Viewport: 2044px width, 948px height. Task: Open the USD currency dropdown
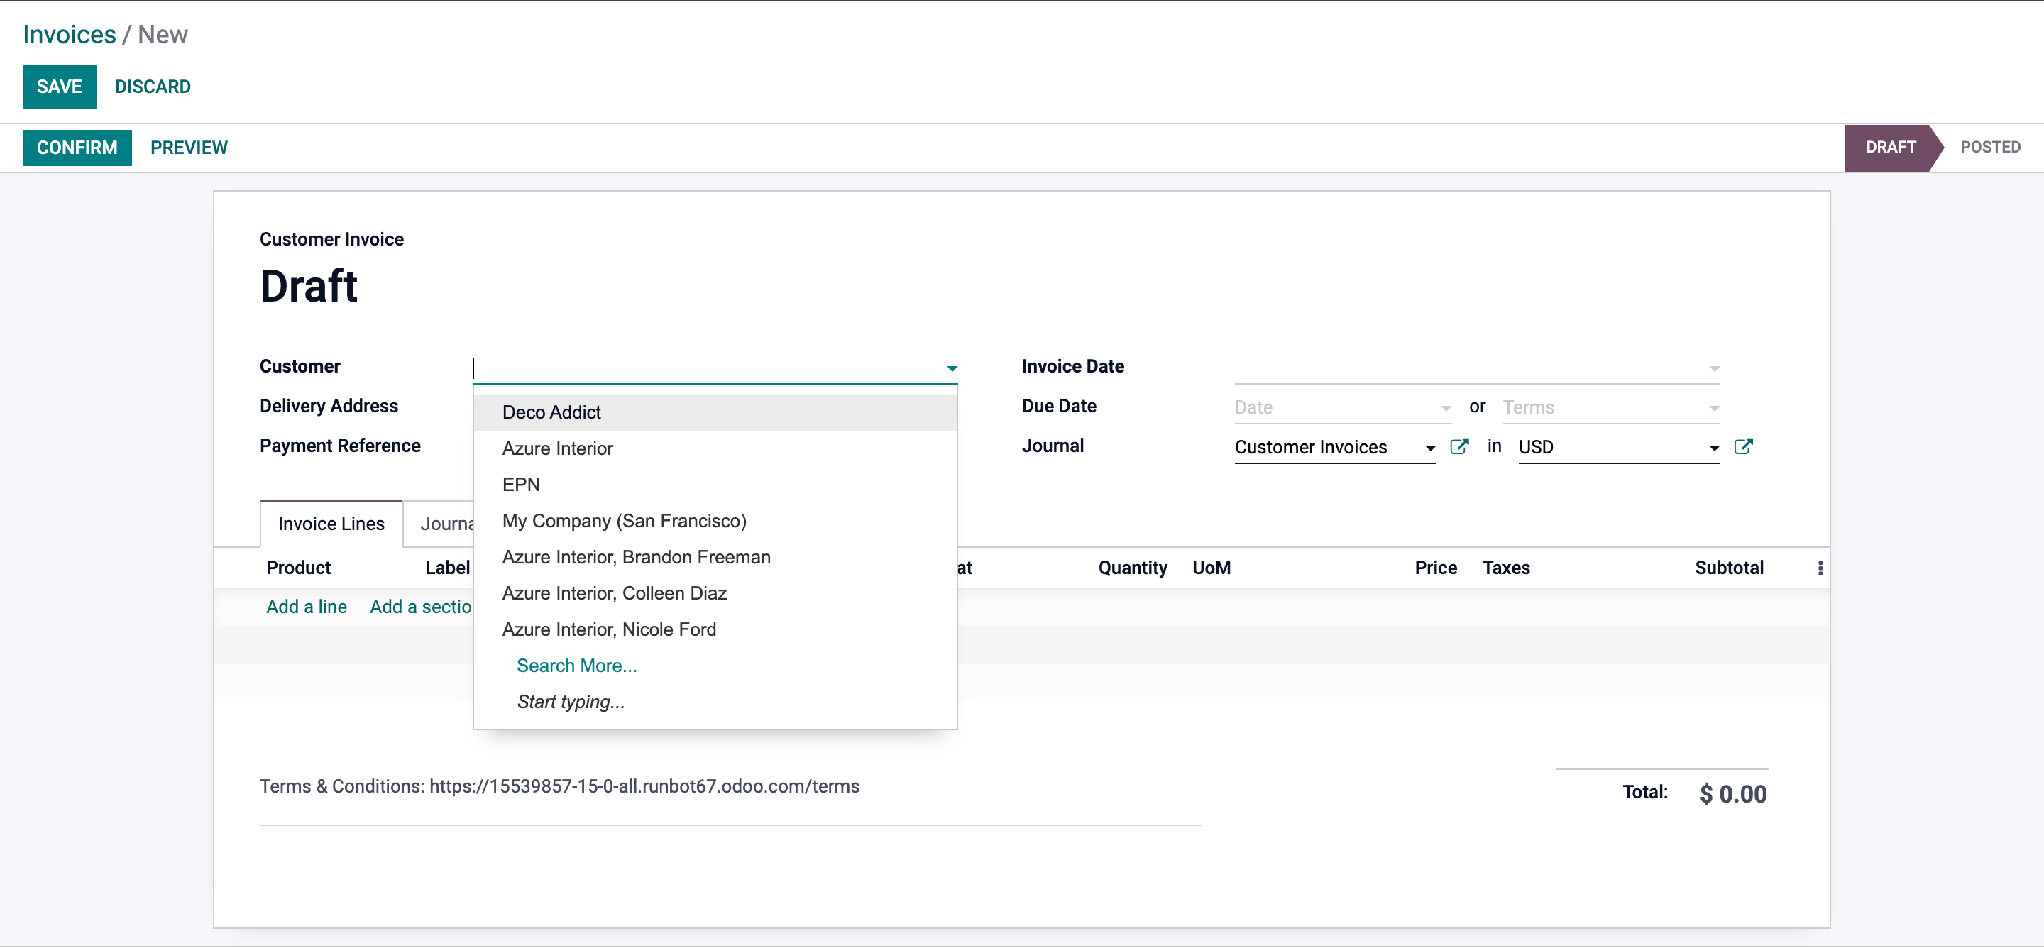tap(1713, 448)
